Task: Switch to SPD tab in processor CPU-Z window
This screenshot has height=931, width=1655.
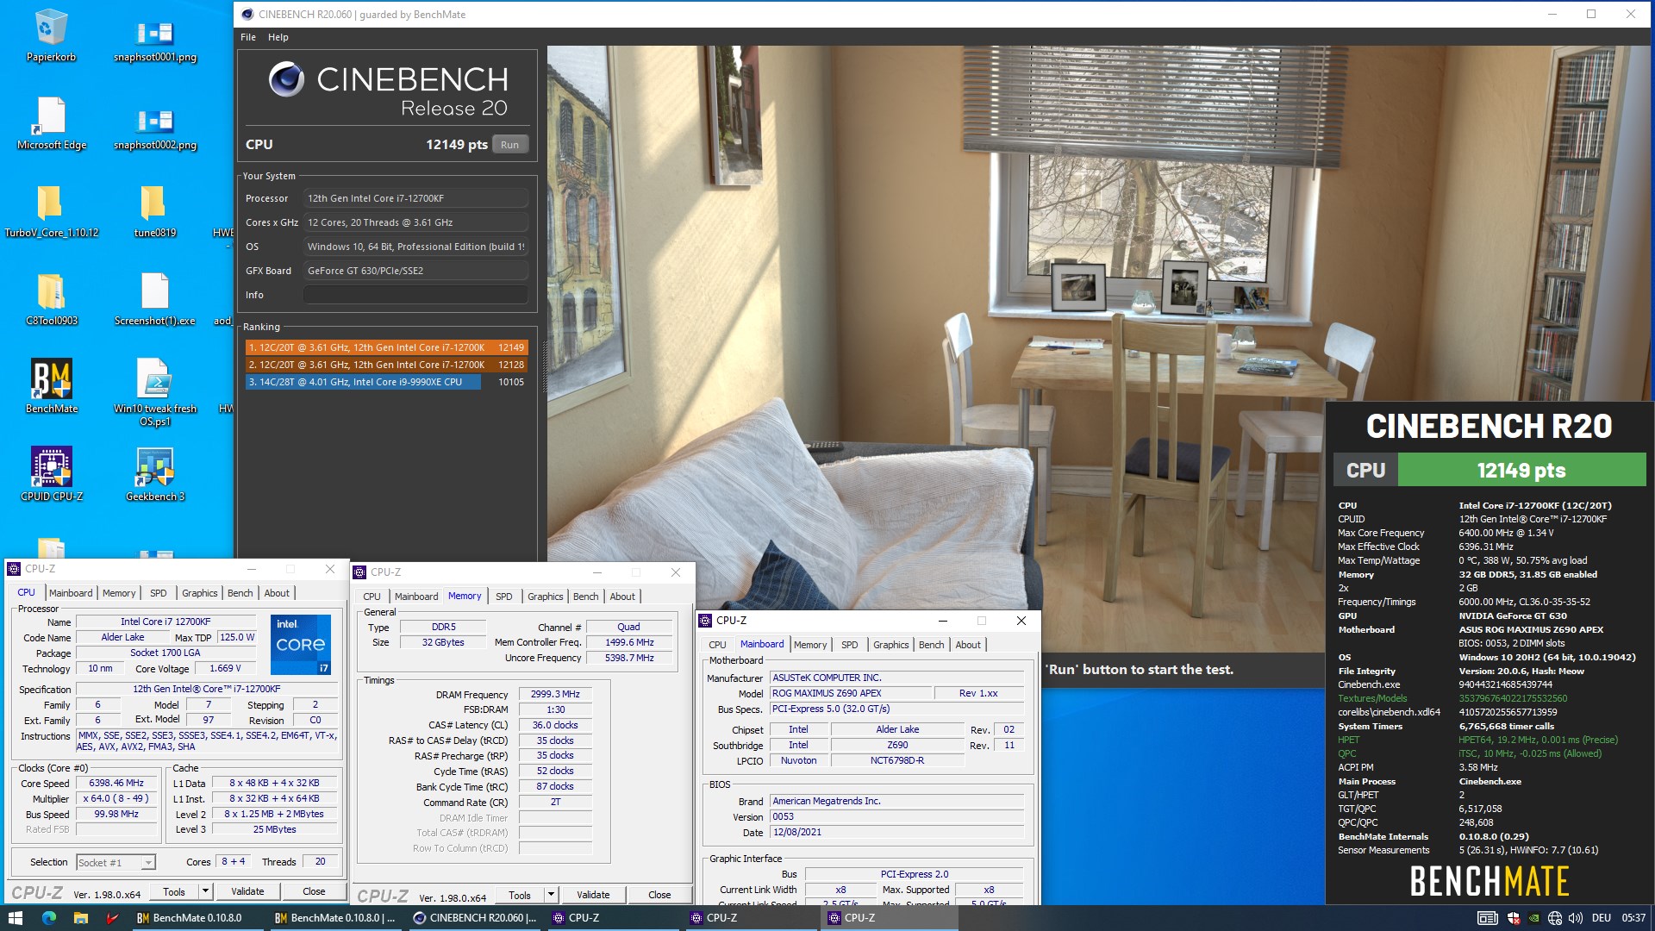Action: coord(159,593)
